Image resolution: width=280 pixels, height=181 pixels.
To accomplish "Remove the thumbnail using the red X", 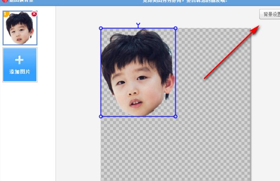I will click(34, 14).
